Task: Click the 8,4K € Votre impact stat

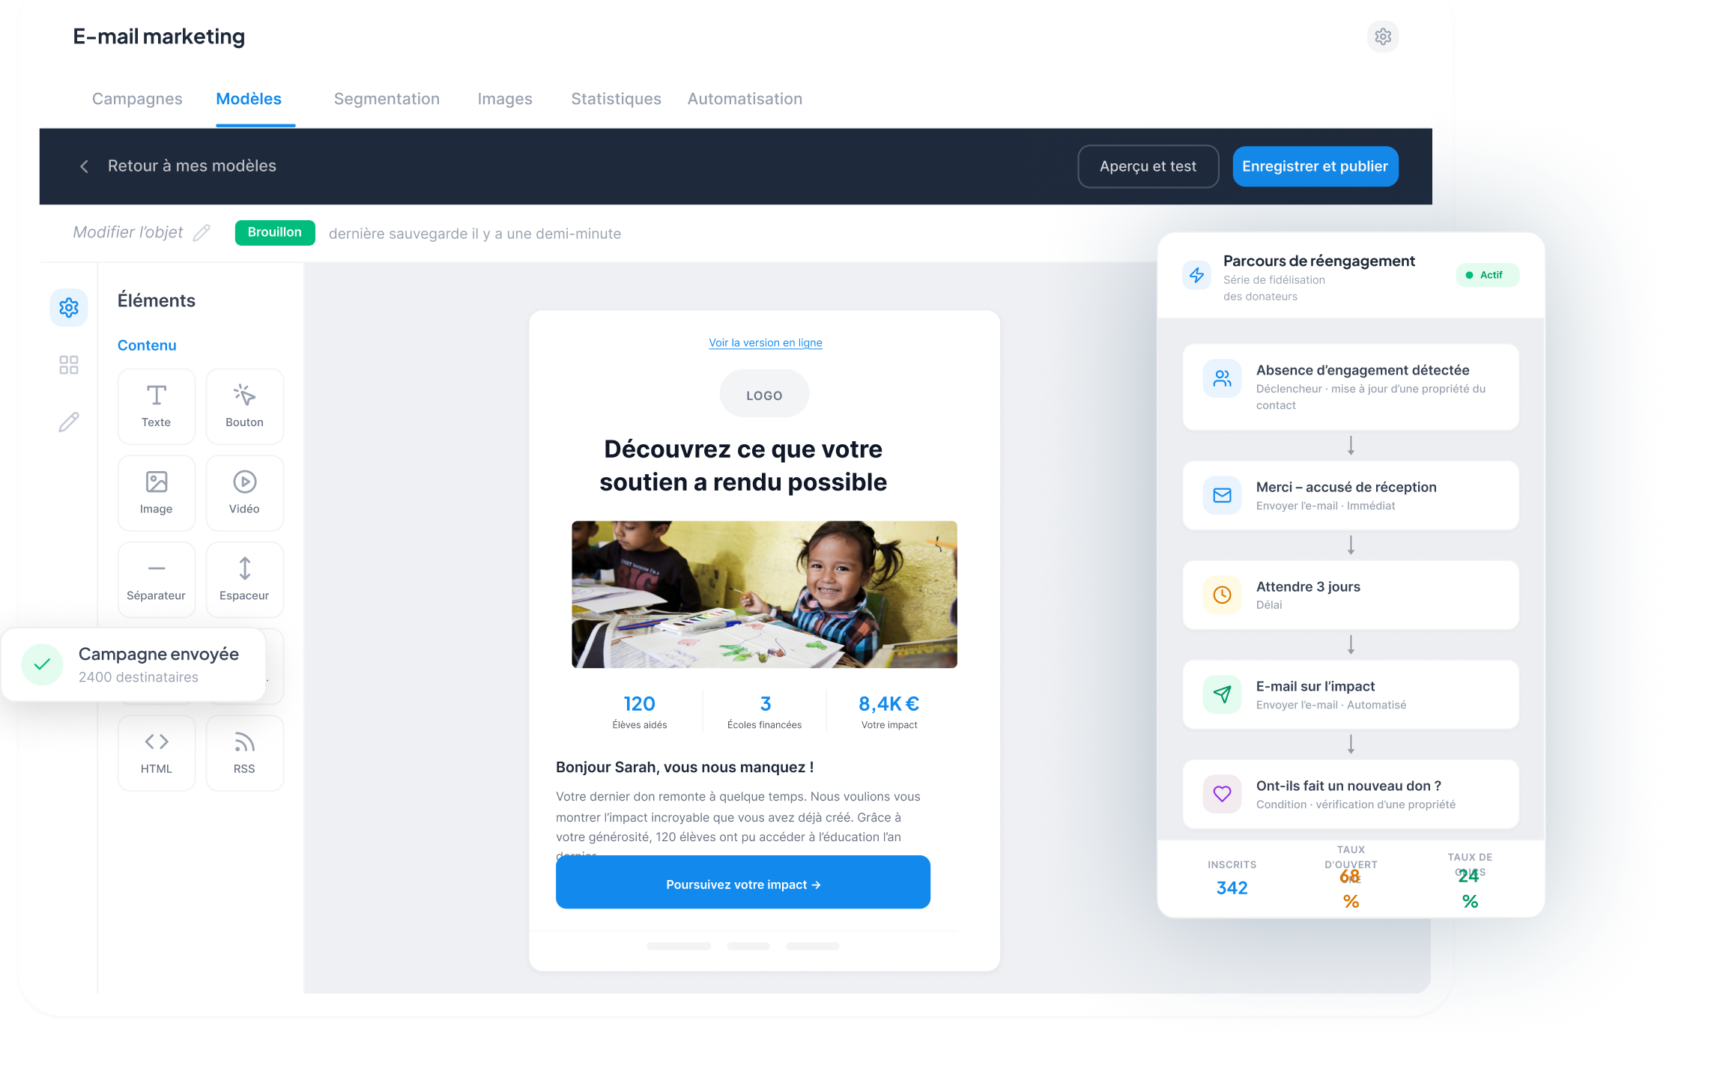Action: pos(889,712)
